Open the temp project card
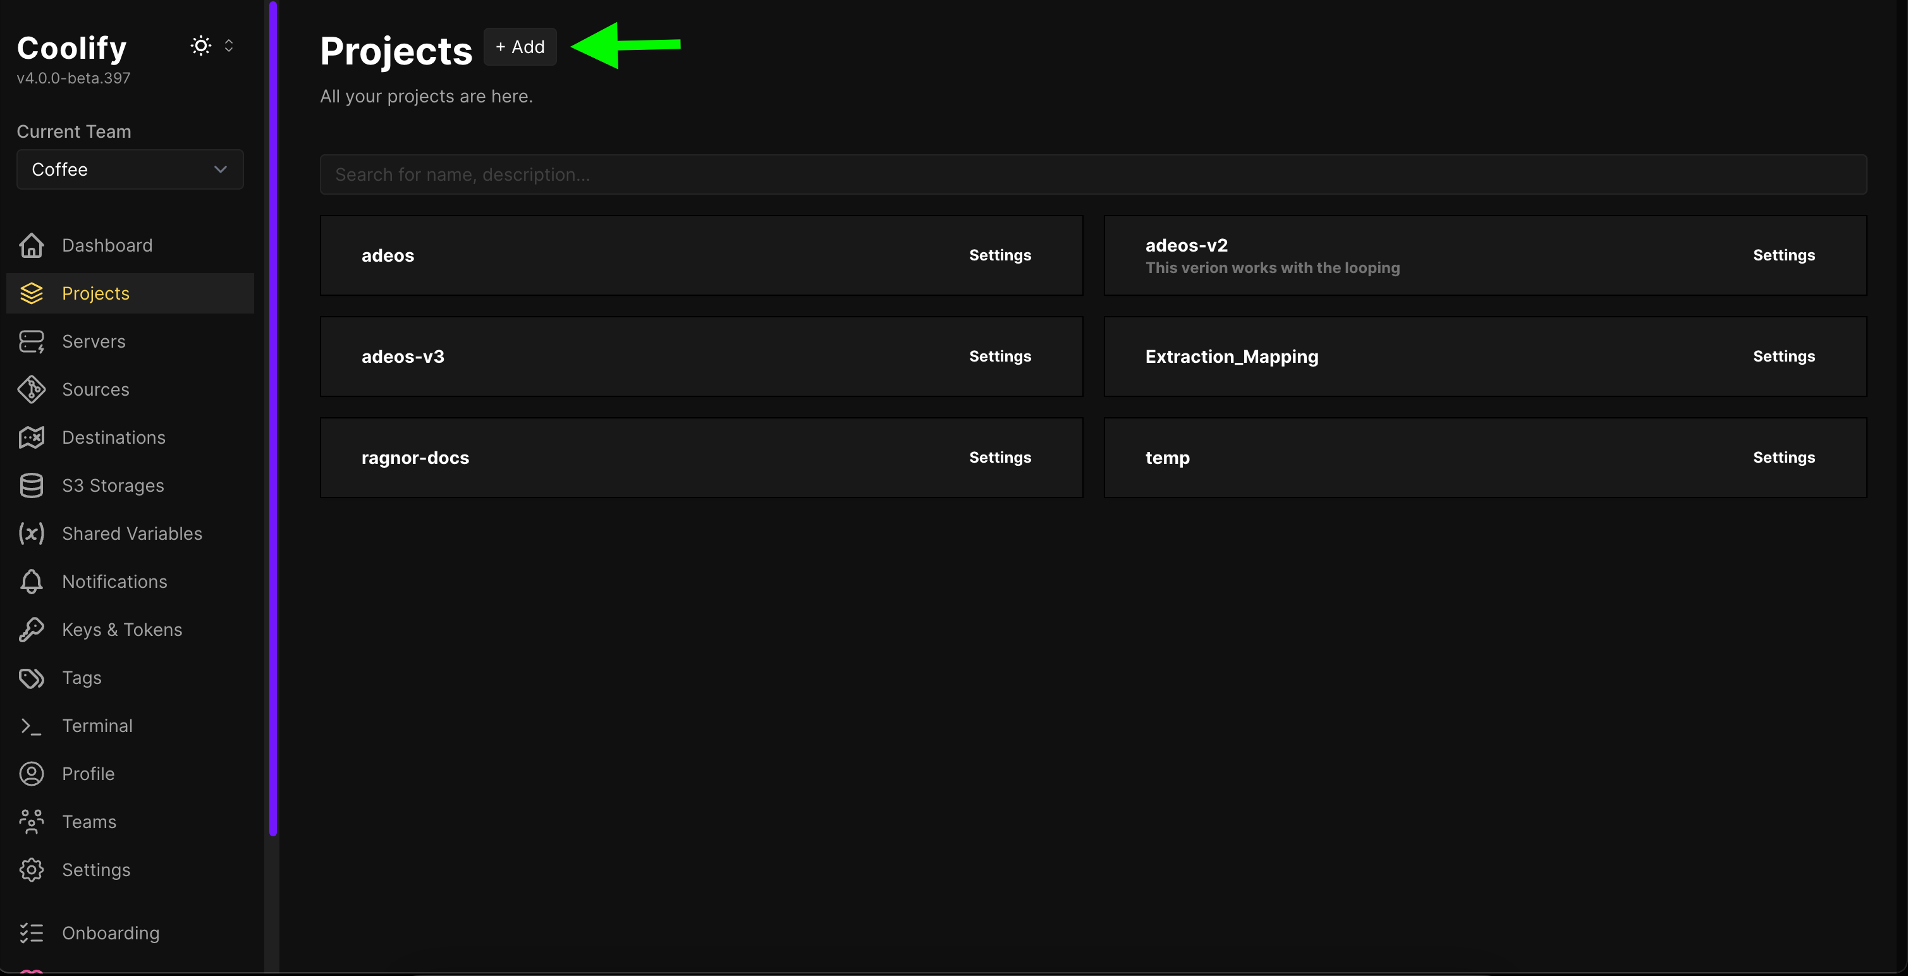 (1485, 458)
